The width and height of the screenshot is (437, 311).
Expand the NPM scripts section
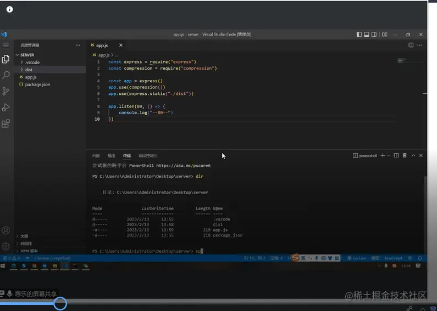50,251
